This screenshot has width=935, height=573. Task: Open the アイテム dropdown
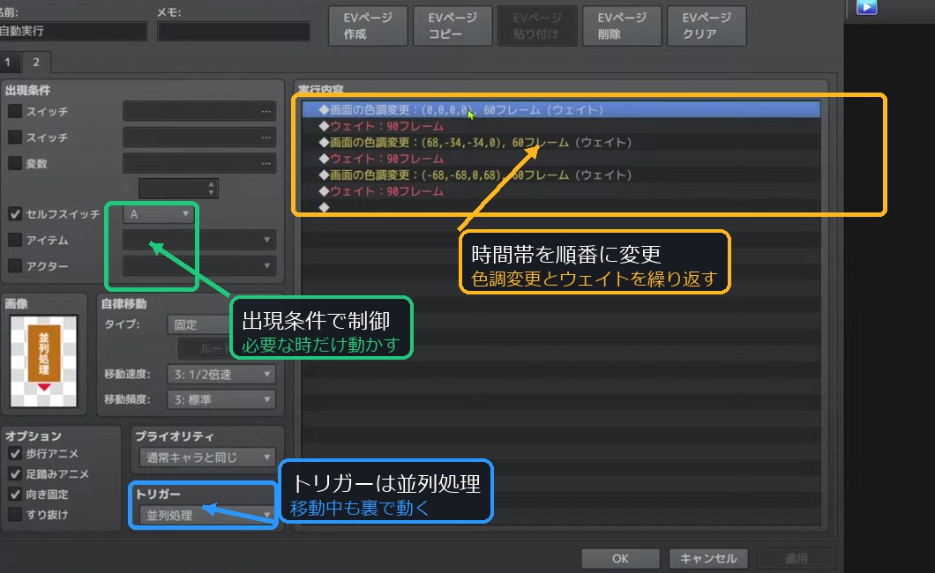click(199, 240)
